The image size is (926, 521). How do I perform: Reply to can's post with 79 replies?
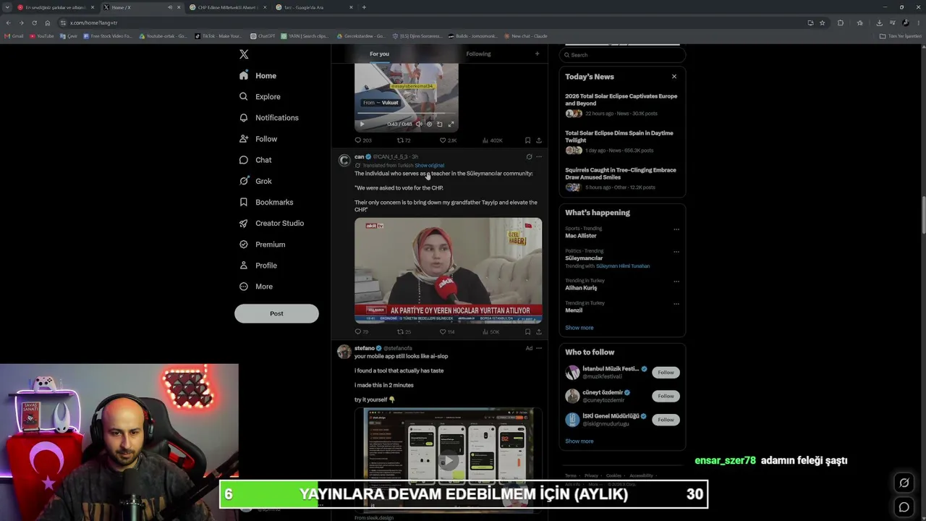[x=361, y=331]
